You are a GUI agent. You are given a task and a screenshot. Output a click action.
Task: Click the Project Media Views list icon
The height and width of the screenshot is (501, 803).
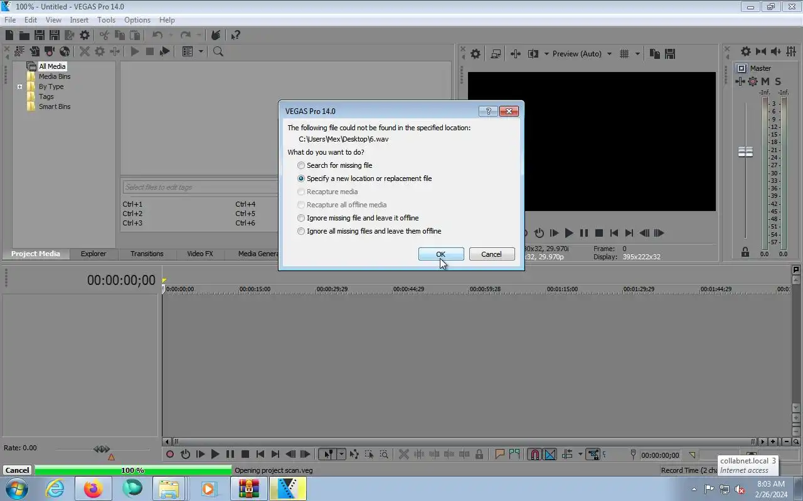[x=187, y=51]
